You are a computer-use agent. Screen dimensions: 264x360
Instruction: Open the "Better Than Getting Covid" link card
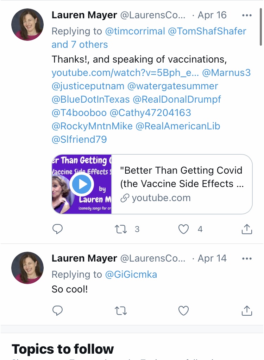152,184
